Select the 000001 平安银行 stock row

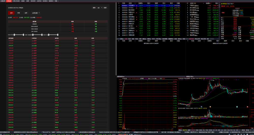pos(151,6)
